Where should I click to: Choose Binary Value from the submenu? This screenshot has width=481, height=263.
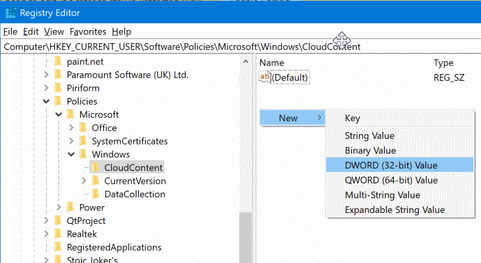(x=400, y=151)
